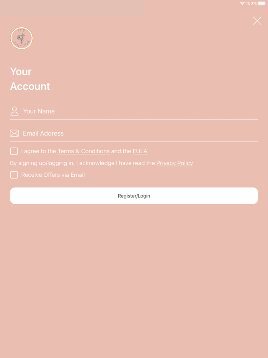The width and height of the screenshot is (268, 358).
Task: Click the Wi-Fi icon in the status bar
Action: click(242, 3)
